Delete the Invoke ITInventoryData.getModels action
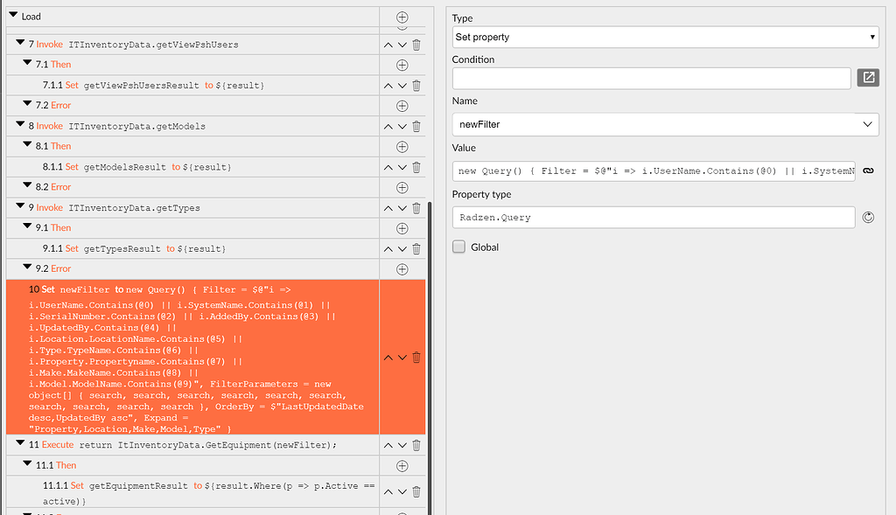Image resolution: width=896 pixels, height=515 pixels. tap(416, 126)
